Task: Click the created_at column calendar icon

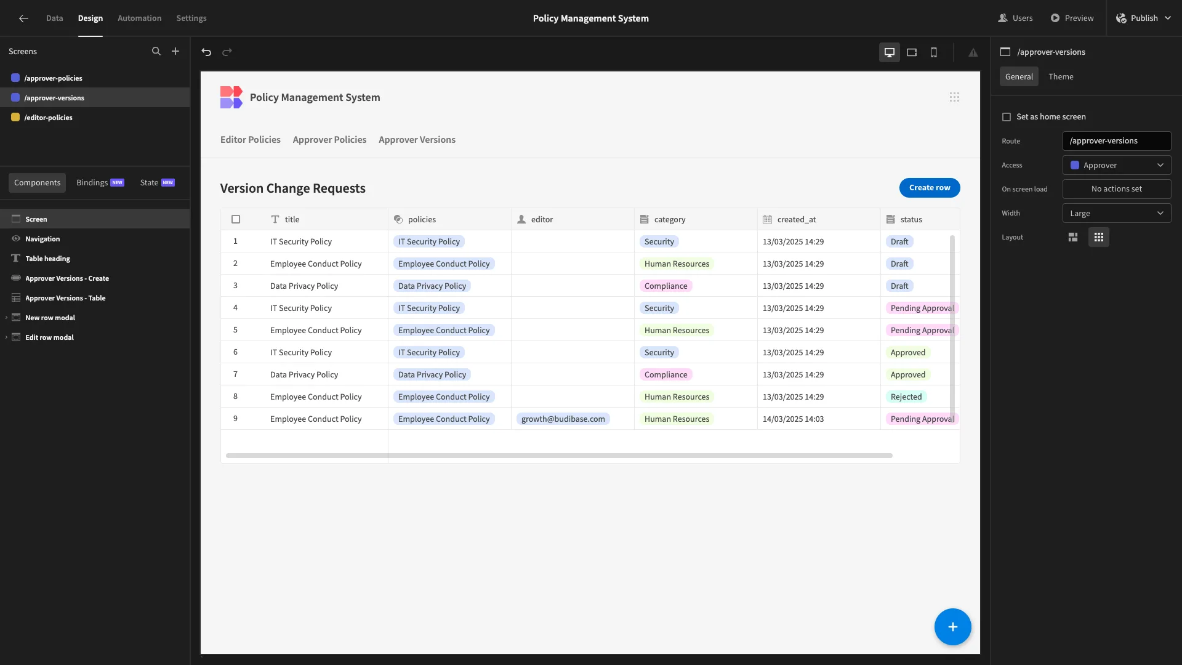Action: (x=768, y=220)
